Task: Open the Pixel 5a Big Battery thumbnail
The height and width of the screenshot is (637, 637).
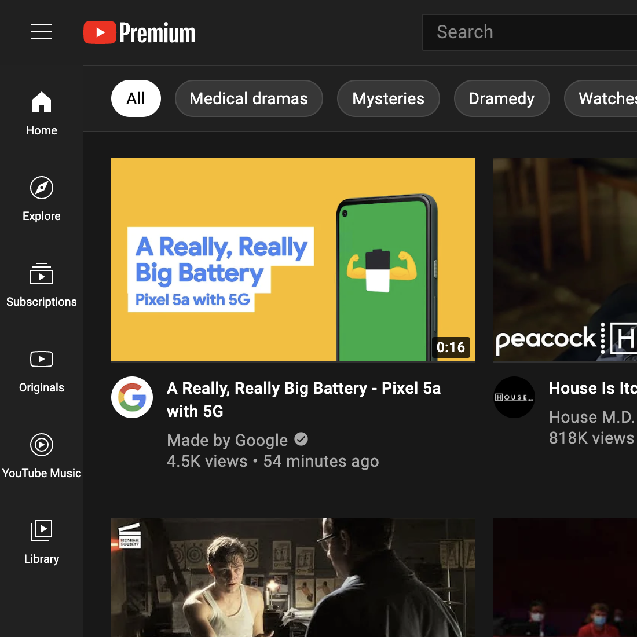Action: 292,259
